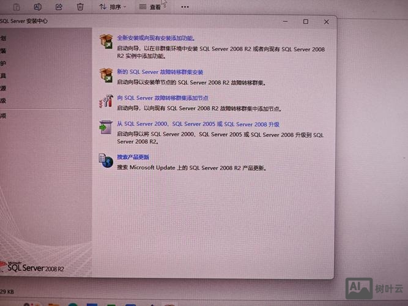Open the 查看 view dropdown
Screen dimensions: 408x306
coord(152,7)
